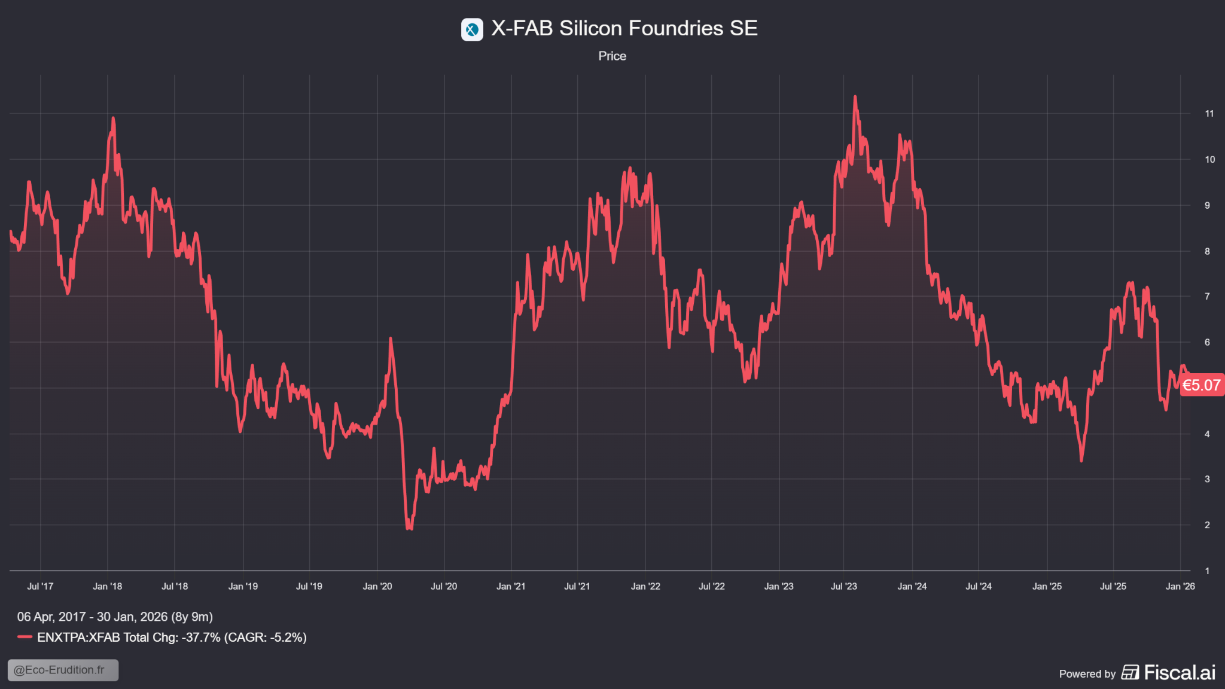Click the Jul '18 x-axis label
Image resolution: width=1225 pixels, height=689 pixels.
tap(175, 586)
